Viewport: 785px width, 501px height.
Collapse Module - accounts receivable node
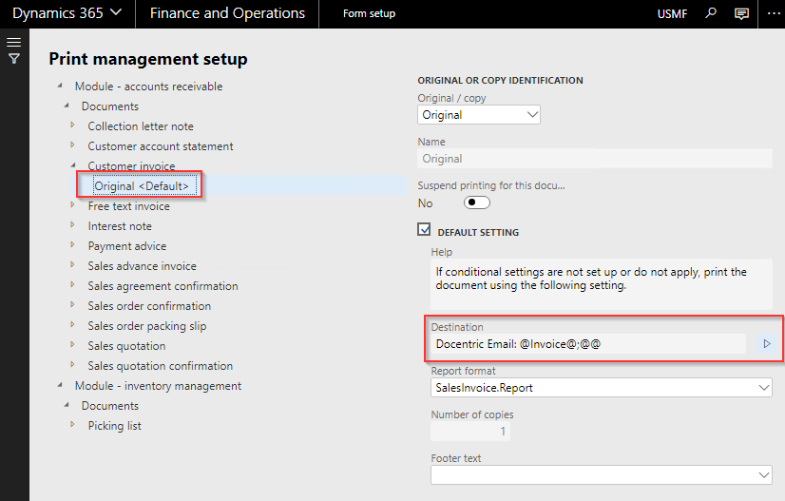60,86
